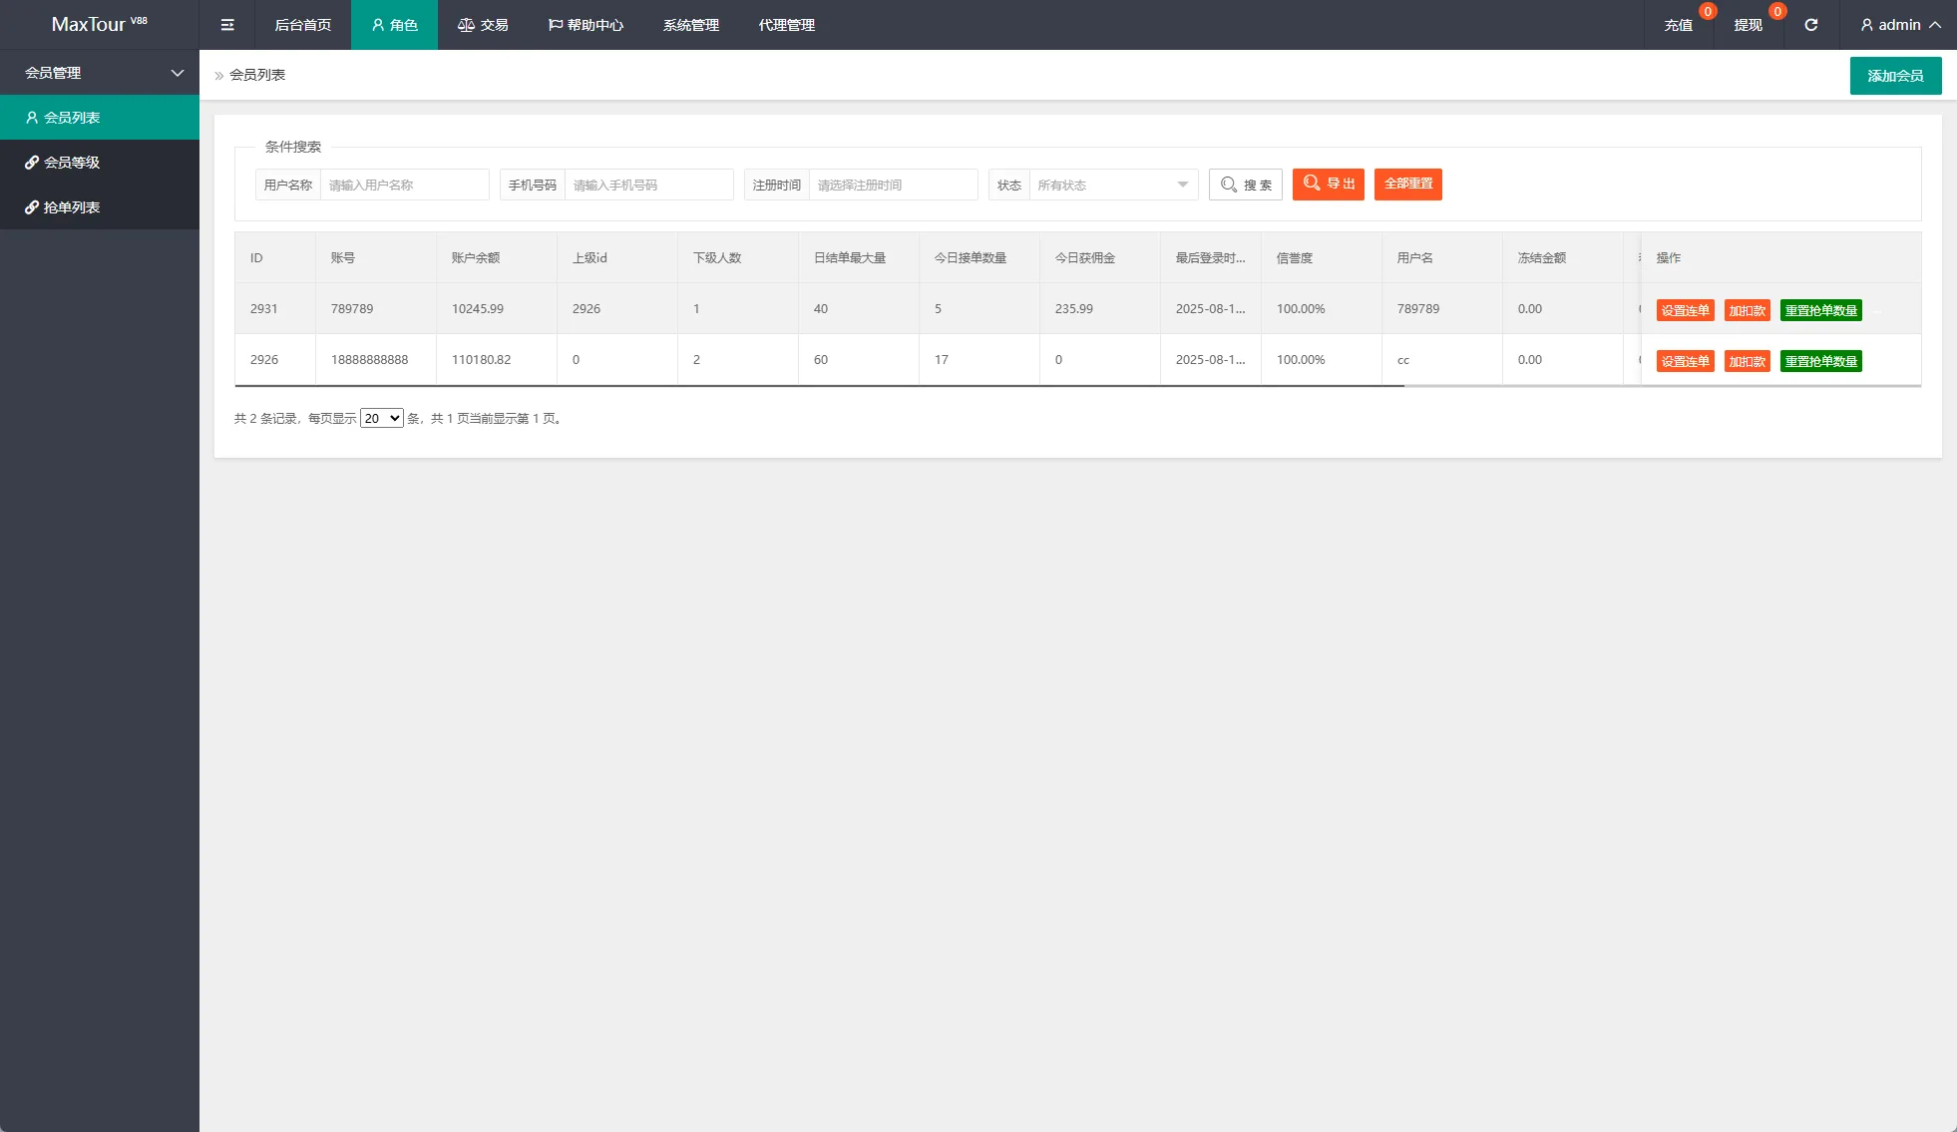Open the per-page count select showing 20
The width and height of the screenshot is (1957, 1132).
pos(381,418)
